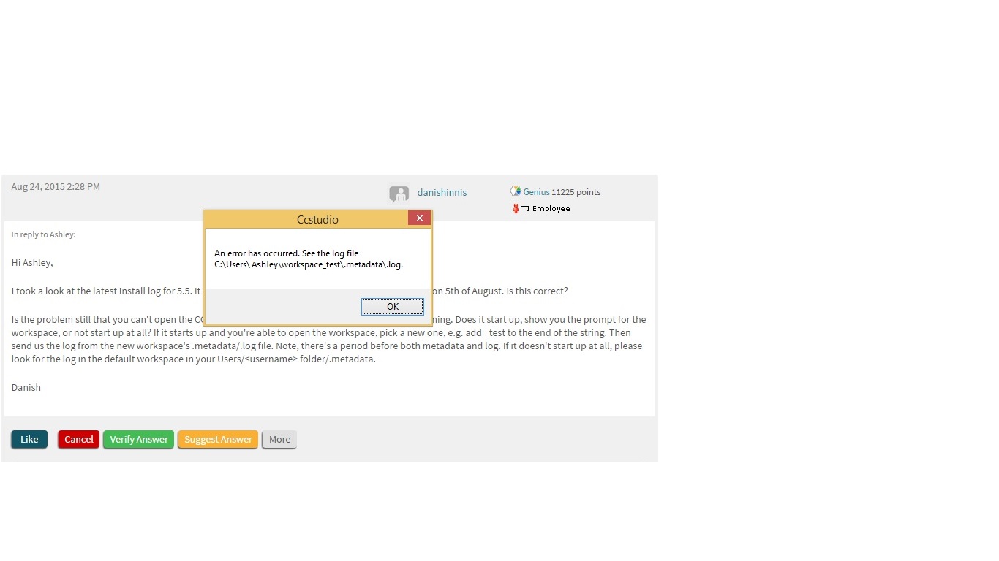Click the error message log file path text
This screenshot has width=999, height=561.
[x=309, y=264]
